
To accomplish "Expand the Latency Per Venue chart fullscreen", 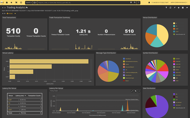I will pos(132,91).
